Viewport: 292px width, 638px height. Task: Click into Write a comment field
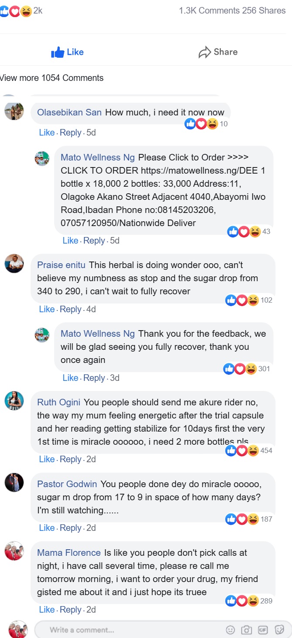131,630
